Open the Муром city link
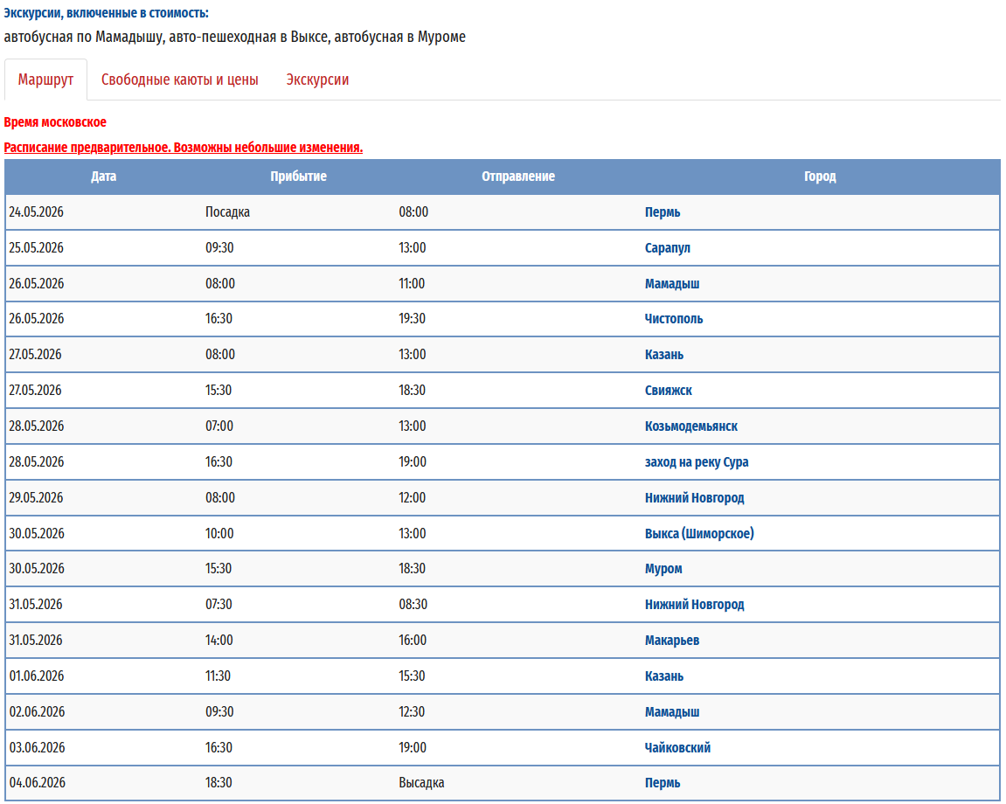 tap(663, 569)
